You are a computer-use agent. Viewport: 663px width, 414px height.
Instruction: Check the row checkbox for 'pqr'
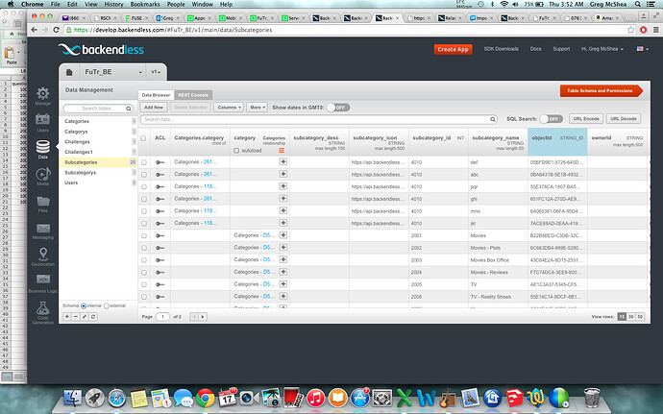pos(144,187)
